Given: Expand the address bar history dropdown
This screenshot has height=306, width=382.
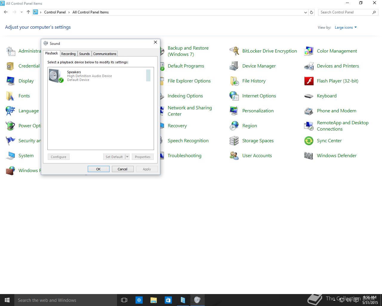Looking at the screenshot, I should [305, 12].
